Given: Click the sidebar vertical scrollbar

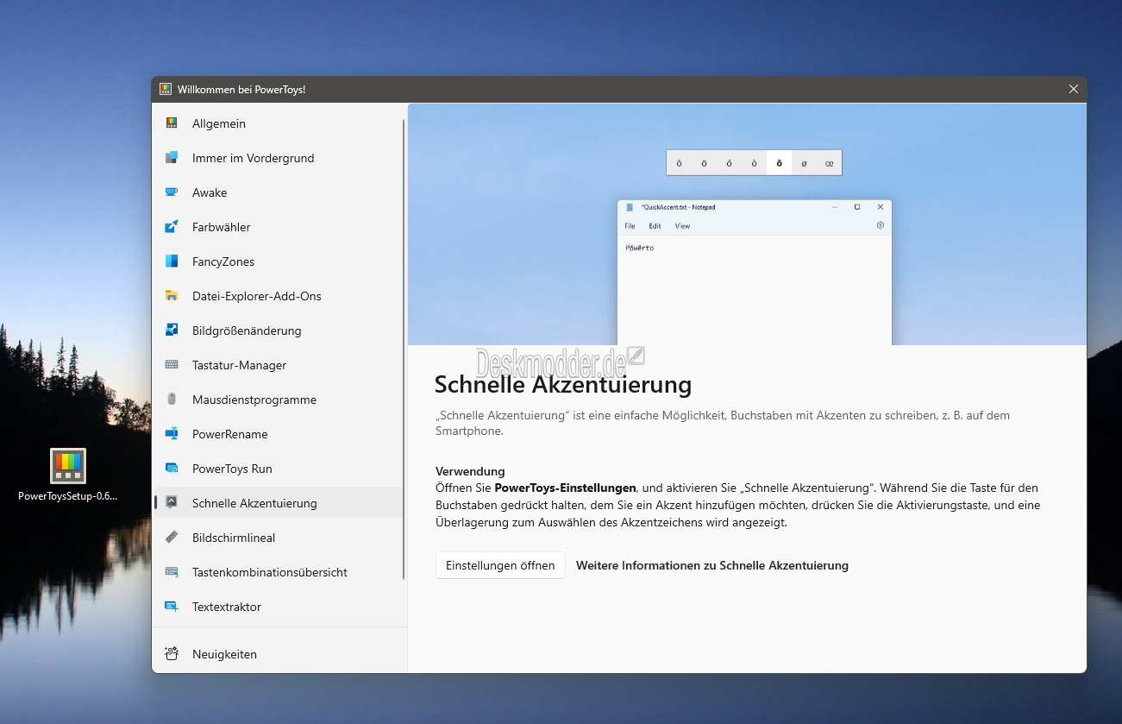Looking at the screenshot, I should [404, 349].
